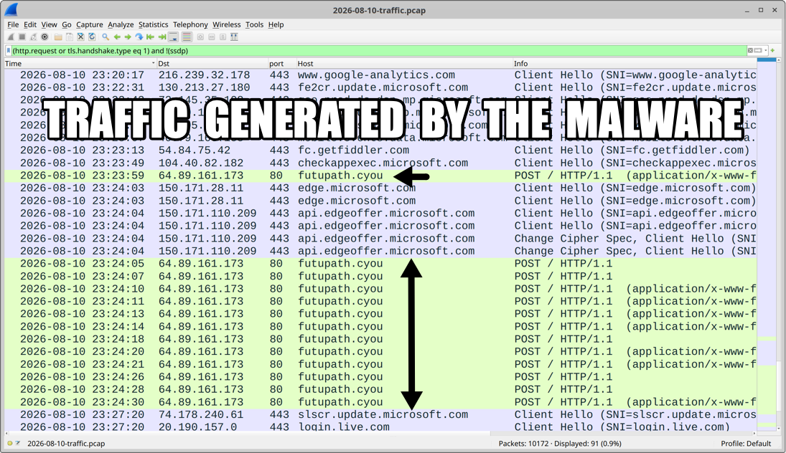Select the slscr.update.microsoft.com host cell
Screen dimensions: 786x453
click(x=383, y=415)
